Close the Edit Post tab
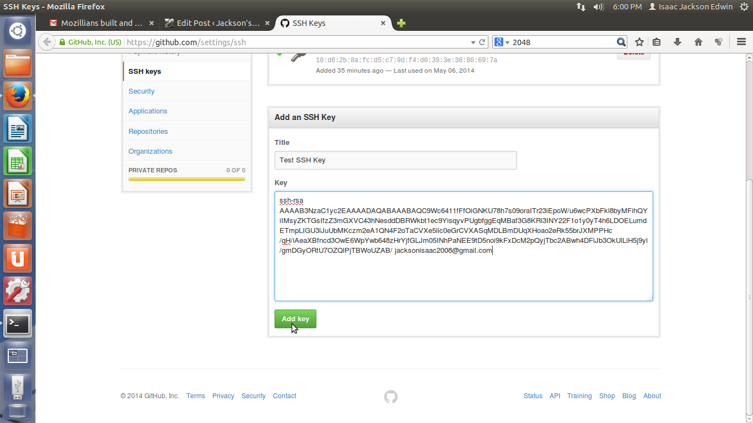 click(267, 23)
